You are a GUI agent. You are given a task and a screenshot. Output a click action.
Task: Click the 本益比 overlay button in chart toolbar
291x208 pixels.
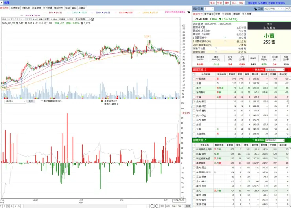(53, 19)
